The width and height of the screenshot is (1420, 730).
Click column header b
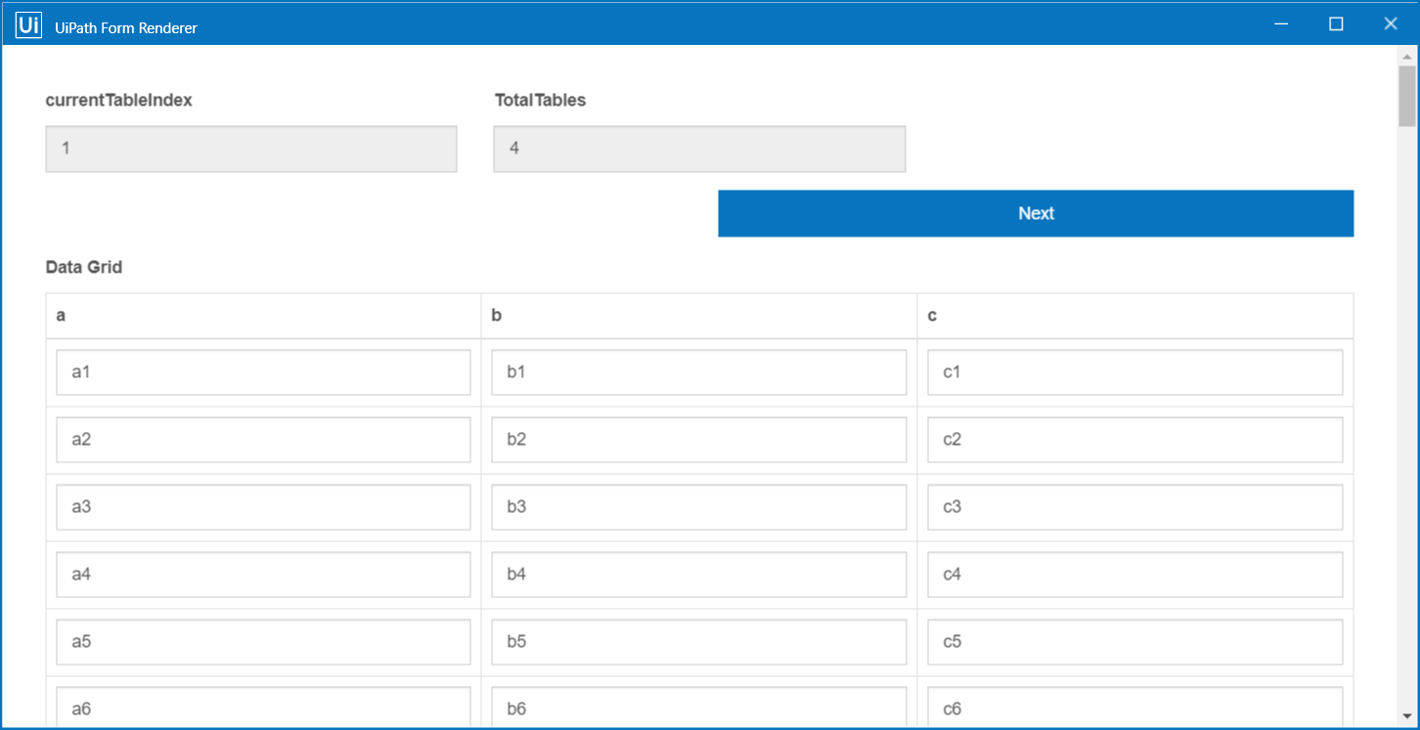(x=497, y=316)
